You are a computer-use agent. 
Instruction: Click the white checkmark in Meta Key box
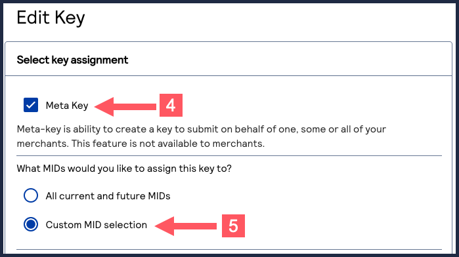pyautogui.click(x=31, y=105)
